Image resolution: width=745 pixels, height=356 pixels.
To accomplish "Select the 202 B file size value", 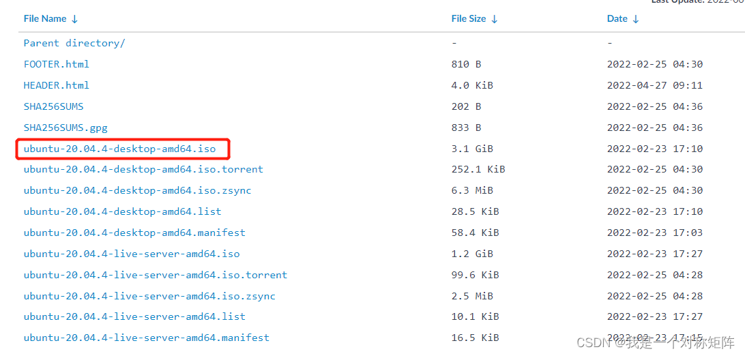I will (x=466, y=106).
